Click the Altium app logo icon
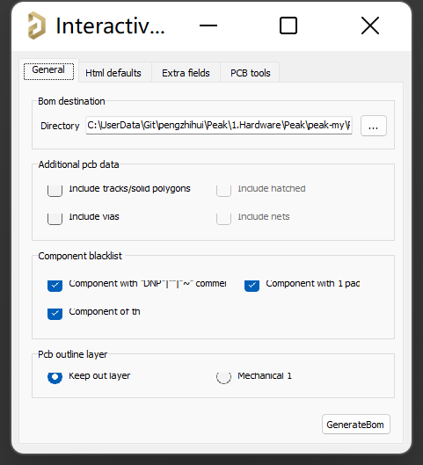The image size is (423, 465). pyautogui.click(x=37, y=25)
